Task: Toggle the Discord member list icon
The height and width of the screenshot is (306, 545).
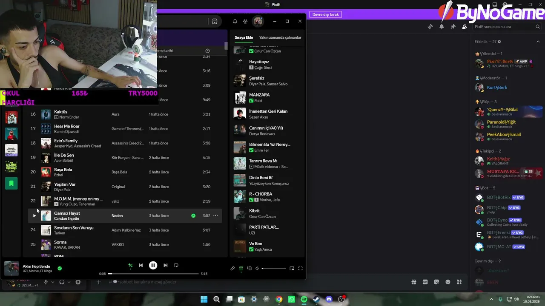Action: click(464, 26)
